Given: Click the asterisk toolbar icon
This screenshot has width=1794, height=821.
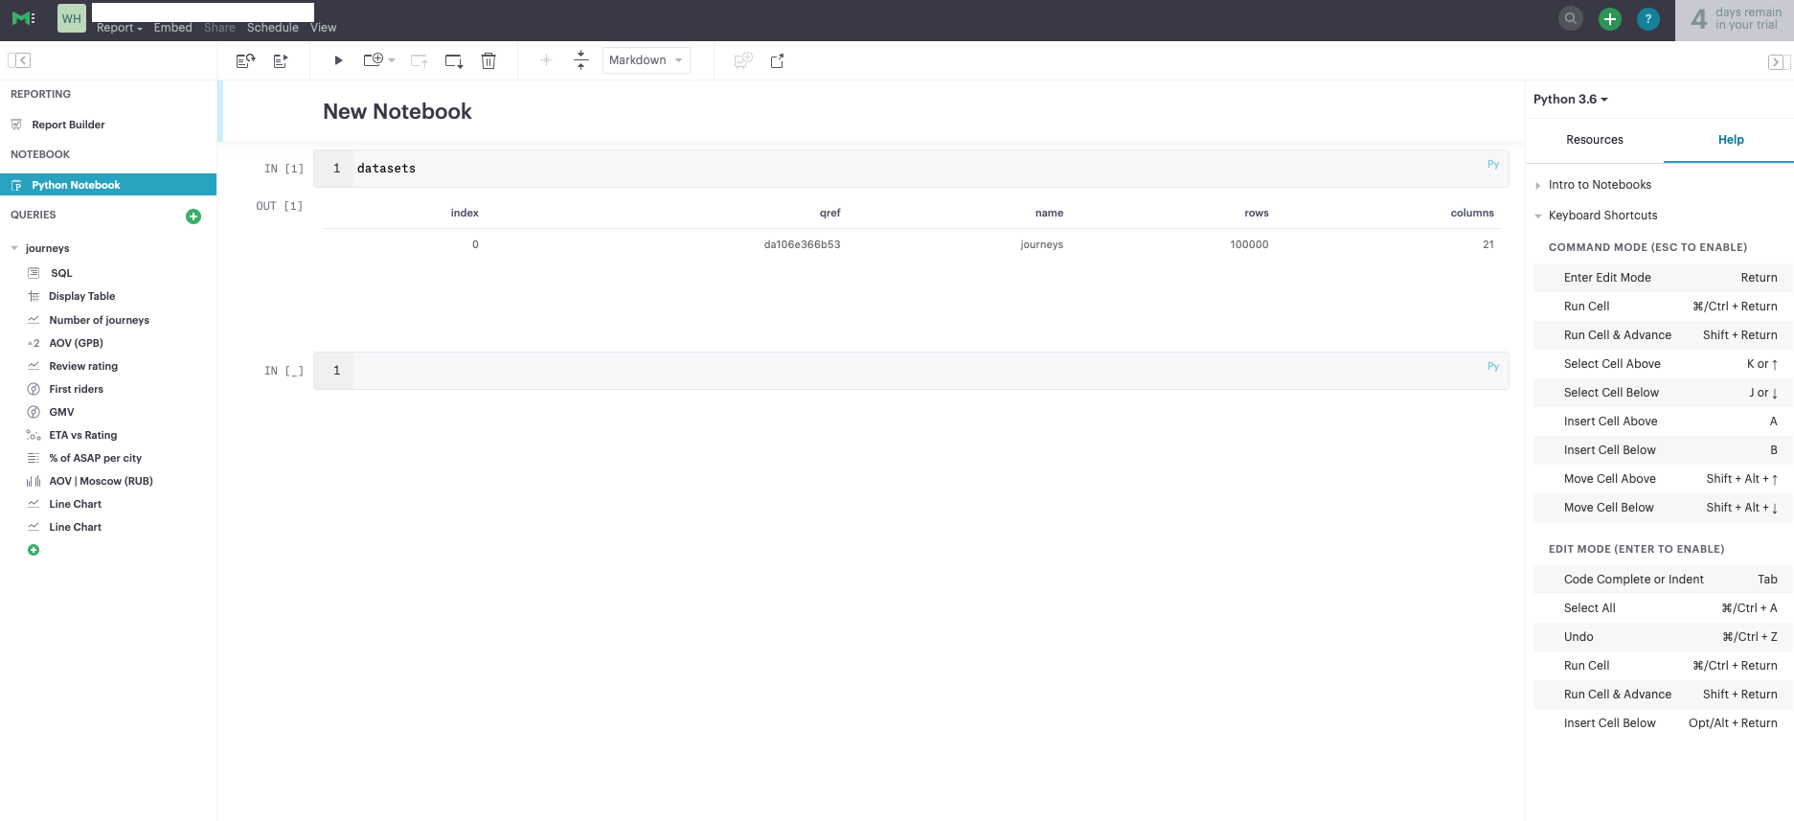Looking at the screenshot, I should click(546, 60).
